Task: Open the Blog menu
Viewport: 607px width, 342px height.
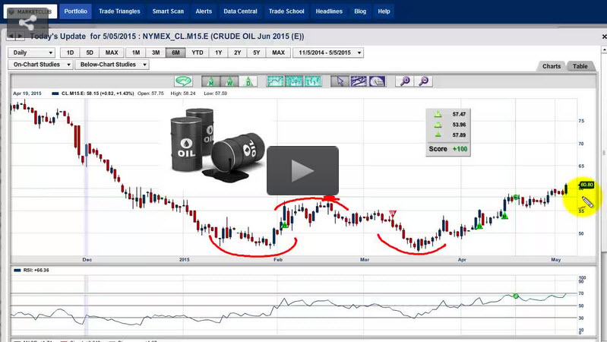Action: tap(360, 11)
